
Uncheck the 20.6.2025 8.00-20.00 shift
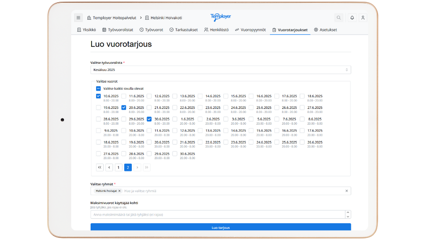pyautogui.click(x=124, y=108)
